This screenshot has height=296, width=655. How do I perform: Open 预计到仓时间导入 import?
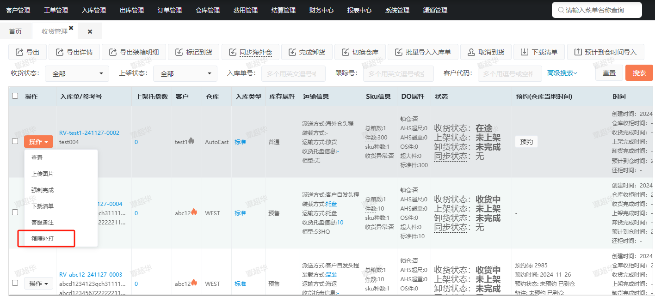tap(606, 52)
